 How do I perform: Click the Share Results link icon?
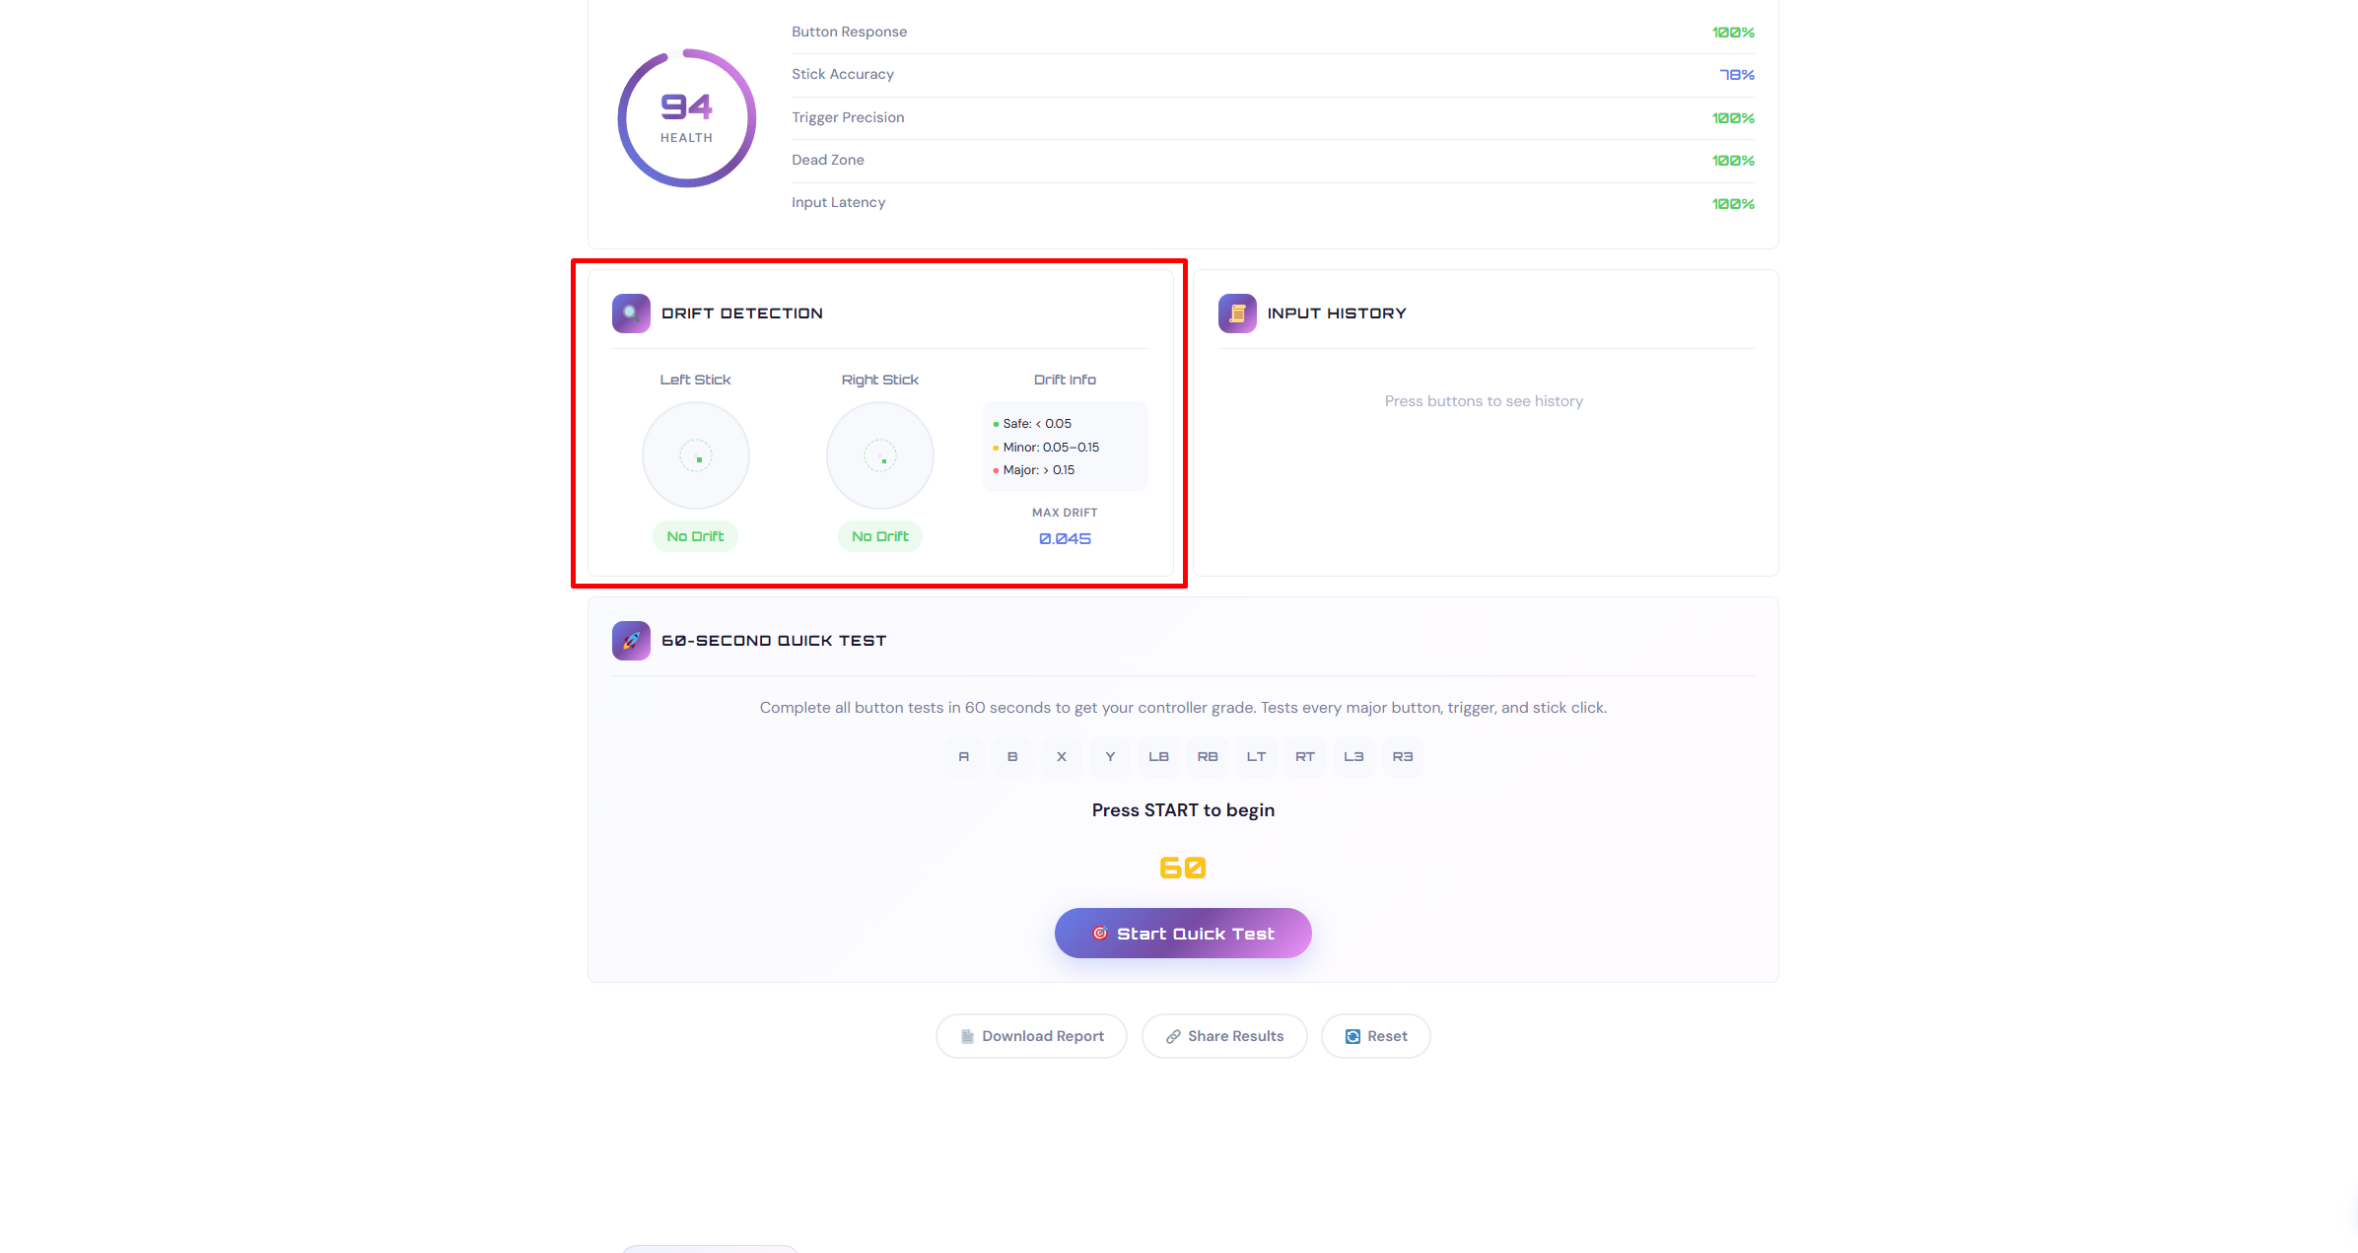point(1173,1036)
